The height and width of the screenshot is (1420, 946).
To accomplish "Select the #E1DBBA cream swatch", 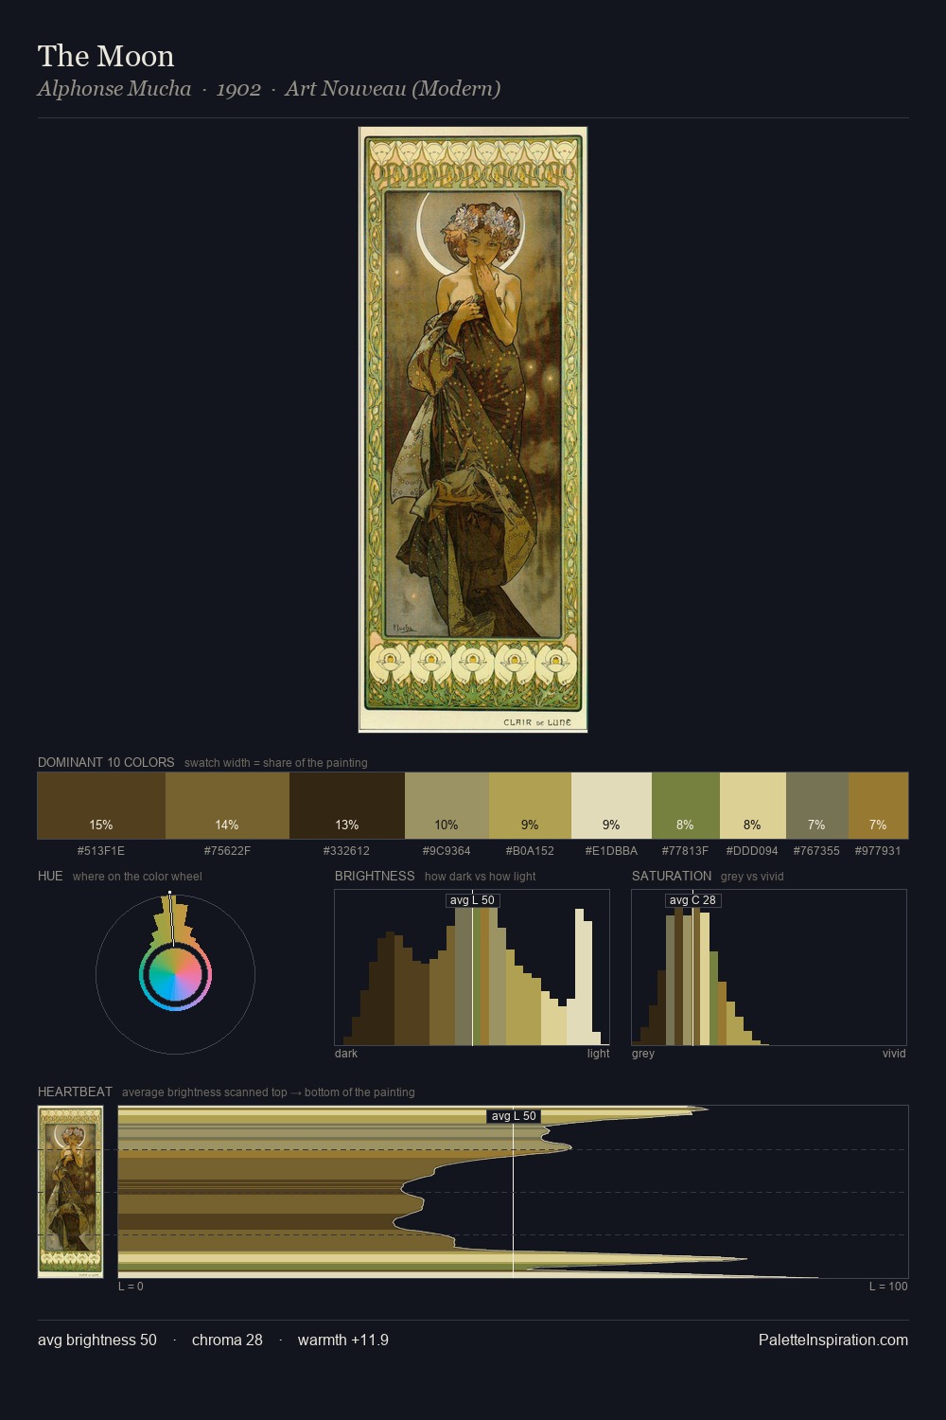I will (611, 806).
